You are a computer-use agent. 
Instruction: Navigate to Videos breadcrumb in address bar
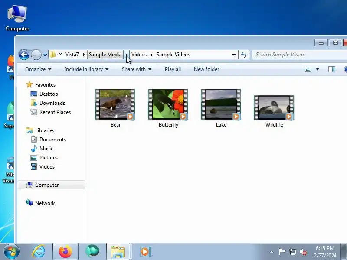pyautogui.click(x=139, y=55)
